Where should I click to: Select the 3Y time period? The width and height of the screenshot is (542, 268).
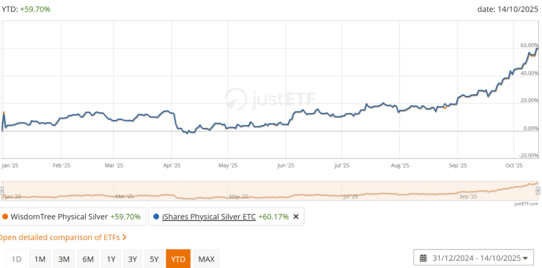[132, 259]
